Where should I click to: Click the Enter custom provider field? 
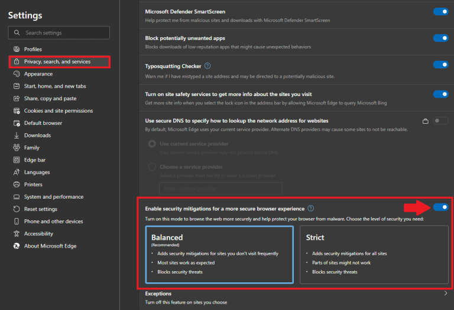pos(220,189)
